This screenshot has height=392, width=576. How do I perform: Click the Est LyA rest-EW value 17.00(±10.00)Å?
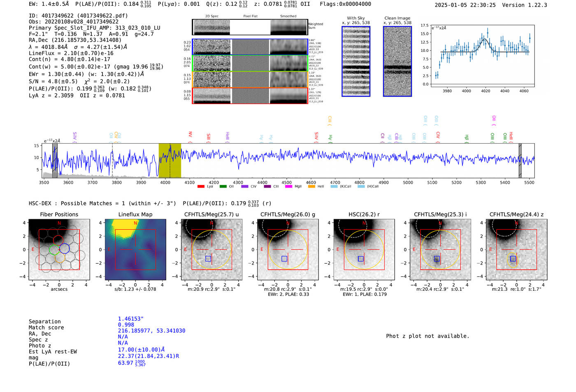pos(142,350)
